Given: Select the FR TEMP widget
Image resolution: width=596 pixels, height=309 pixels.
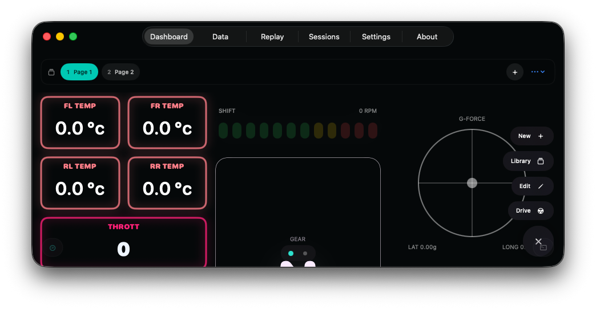Looking at the screenshot, I should (x=167, y=122).
